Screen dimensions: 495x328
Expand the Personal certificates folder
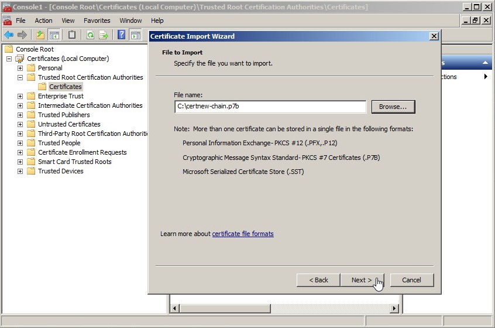[20, 68]
